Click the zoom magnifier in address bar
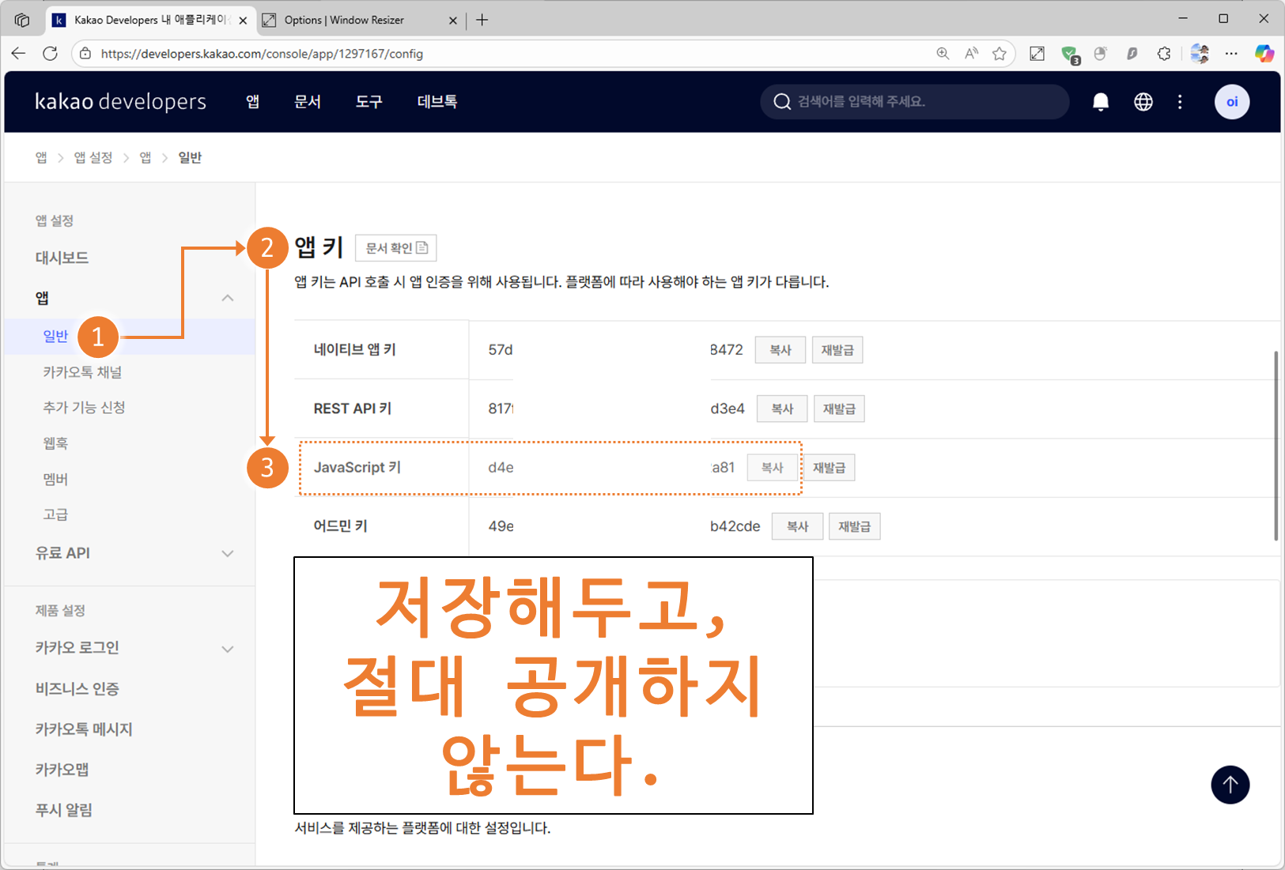The height and width of the screenshot is (870, 1285). tap(943, 54)
